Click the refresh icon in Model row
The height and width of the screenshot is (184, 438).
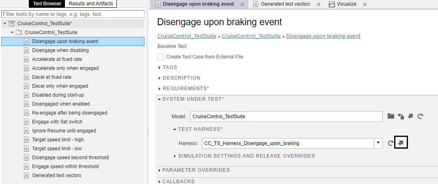pyautogui.click(x=421, y=116)
